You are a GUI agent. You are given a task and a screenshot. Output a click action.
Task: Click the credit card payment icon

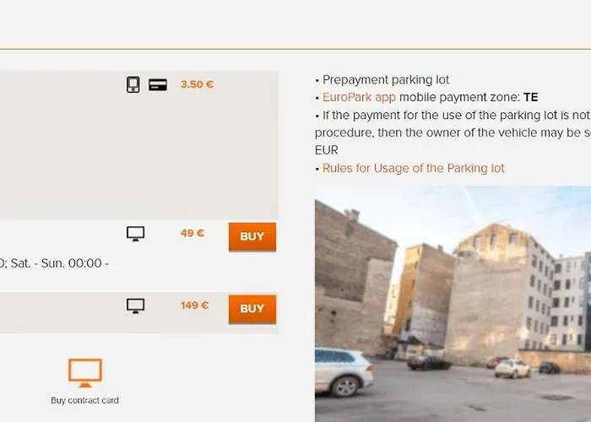click(x=158, y=84)
